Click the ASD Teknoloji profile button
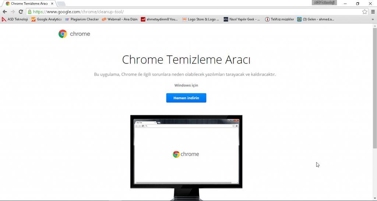The width and height of the screenshot is (377, 201). coord(324,3)
